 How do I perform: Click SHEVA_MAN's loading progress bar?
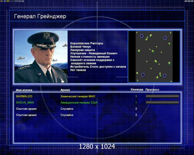[x=162, y=102]
